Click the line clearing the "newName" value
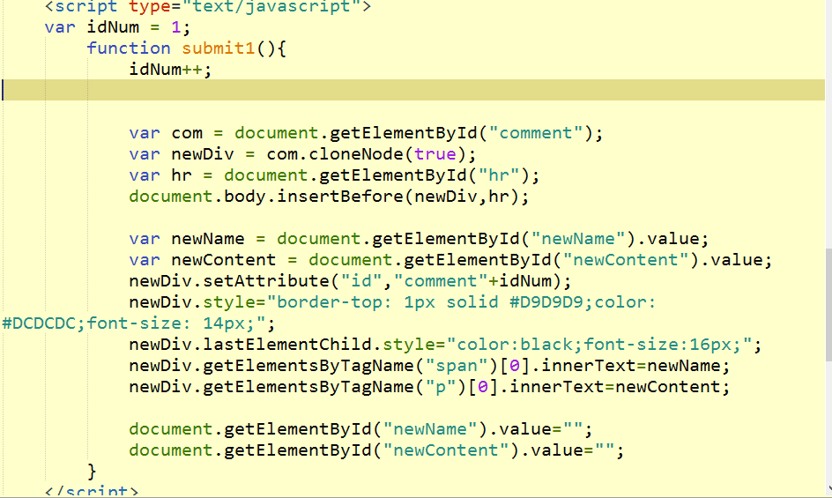 coord(360,429)
